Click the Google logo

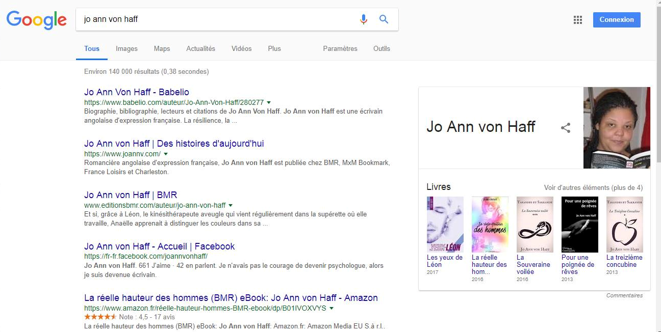(x=36, y=20)
